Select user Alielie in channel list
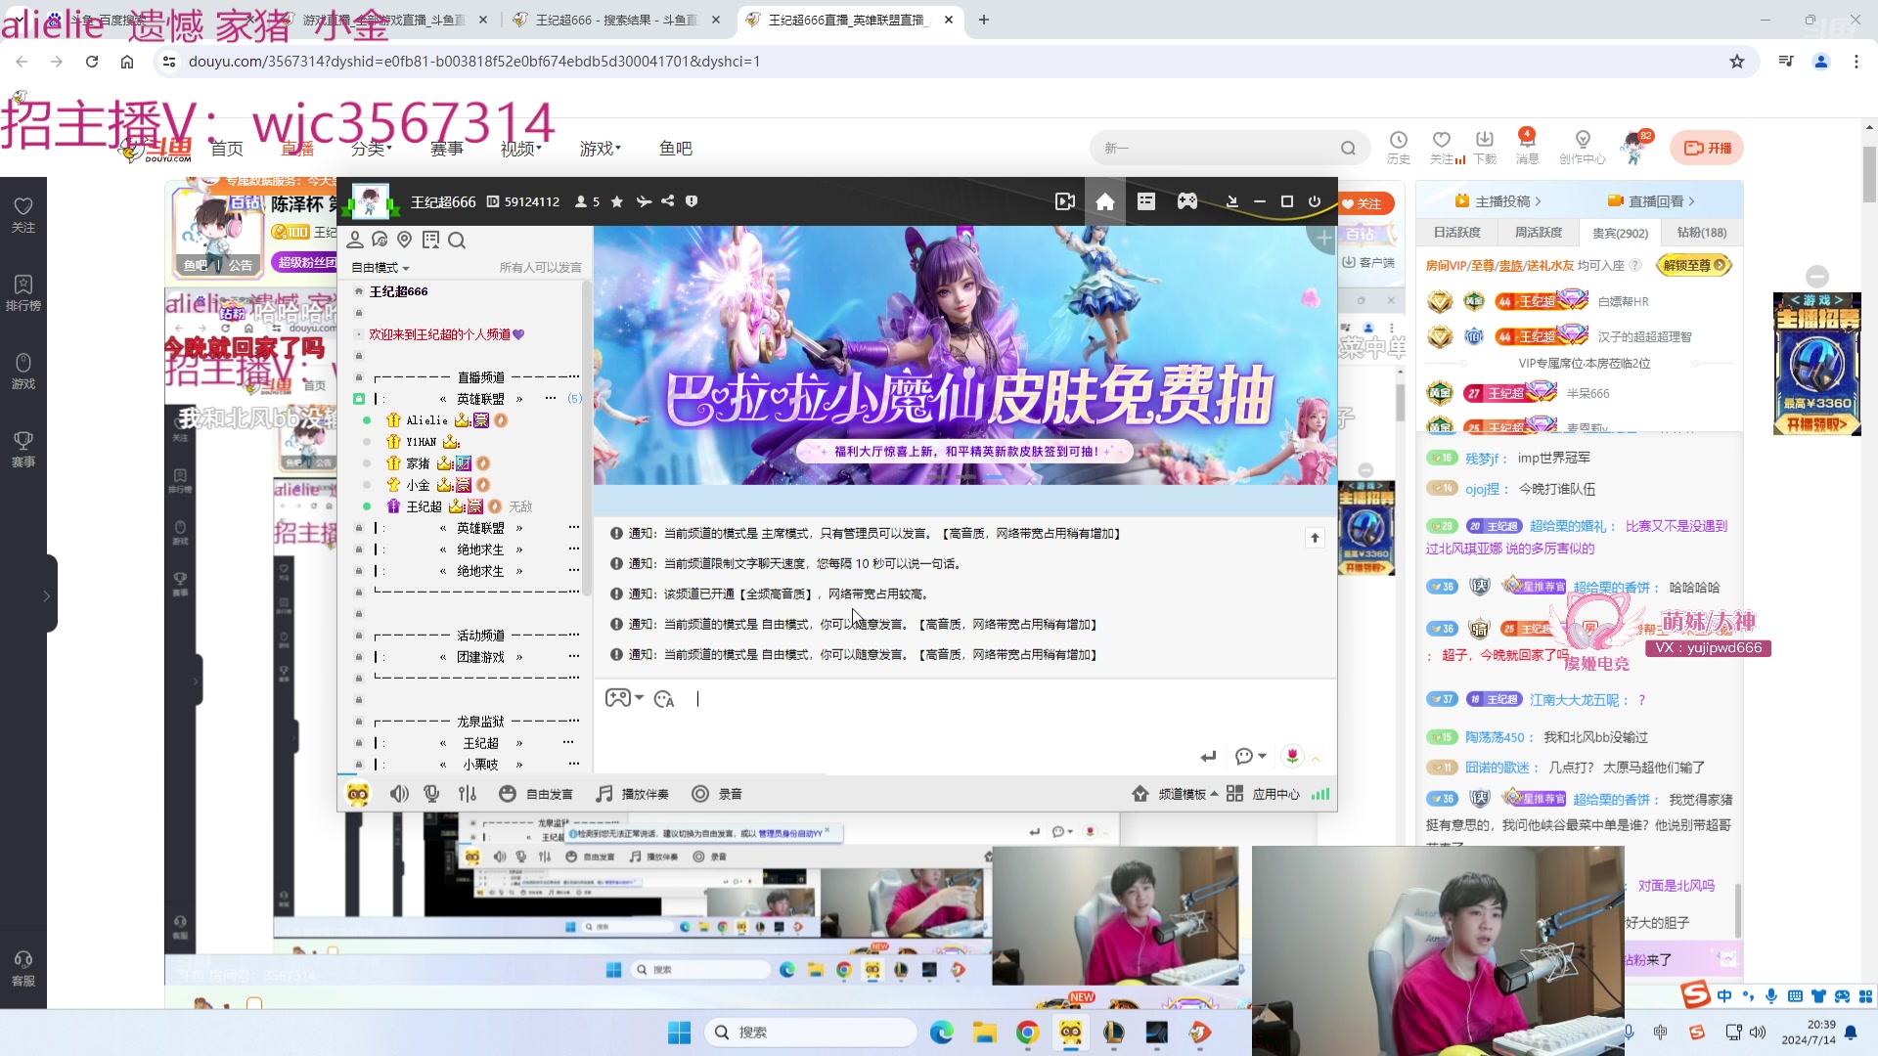The image size is (1878, 1056). [x=426, y=420]
